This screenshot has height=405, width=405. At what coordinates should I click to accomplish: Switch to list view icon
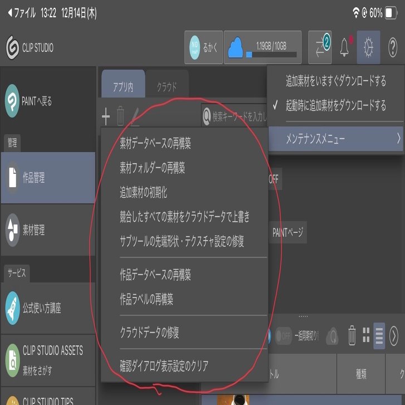point(379,336)
